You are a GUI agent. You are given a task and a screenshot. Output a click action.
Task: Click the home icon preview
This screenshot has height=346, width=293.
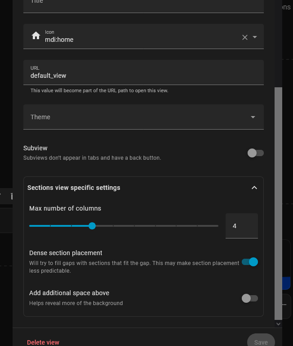tap(36, 36)
